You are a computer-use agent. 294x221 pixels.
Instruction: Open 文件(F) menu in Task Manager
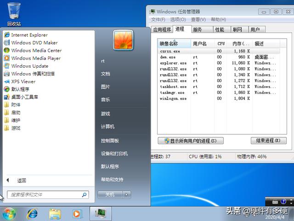pyautogui.click(x=158, y=19)
